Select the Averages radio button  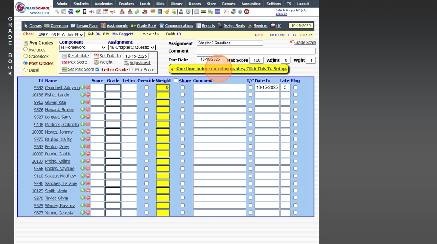[x=26, y=49]
